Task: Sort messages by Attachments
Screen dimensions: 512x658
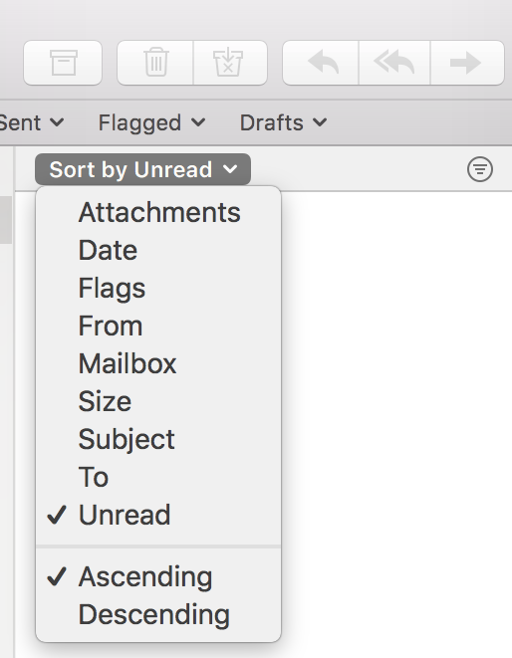Action: pyautogui.click(x=158, y=212)
